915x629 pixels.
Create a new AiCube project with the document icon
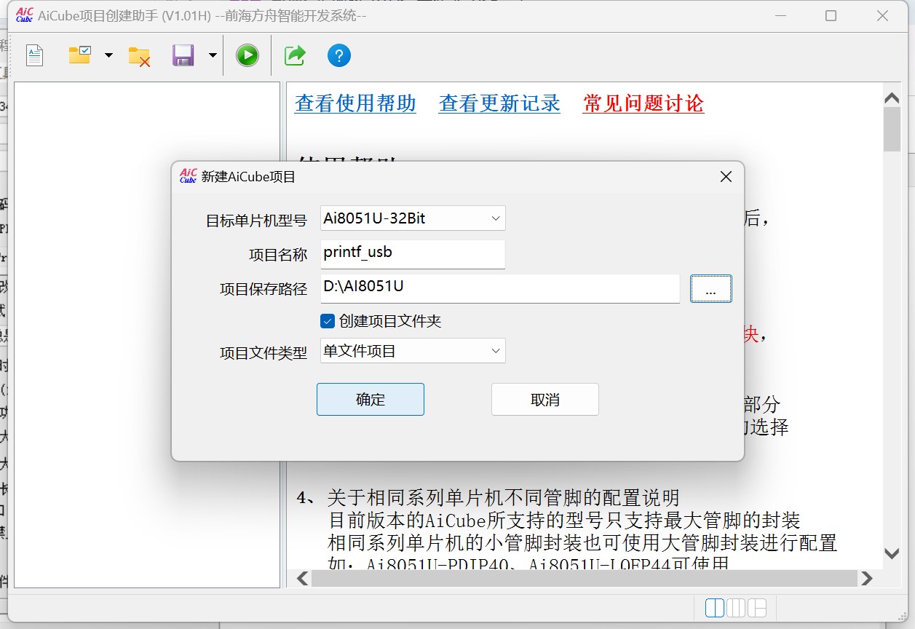[x=34, y=55]
